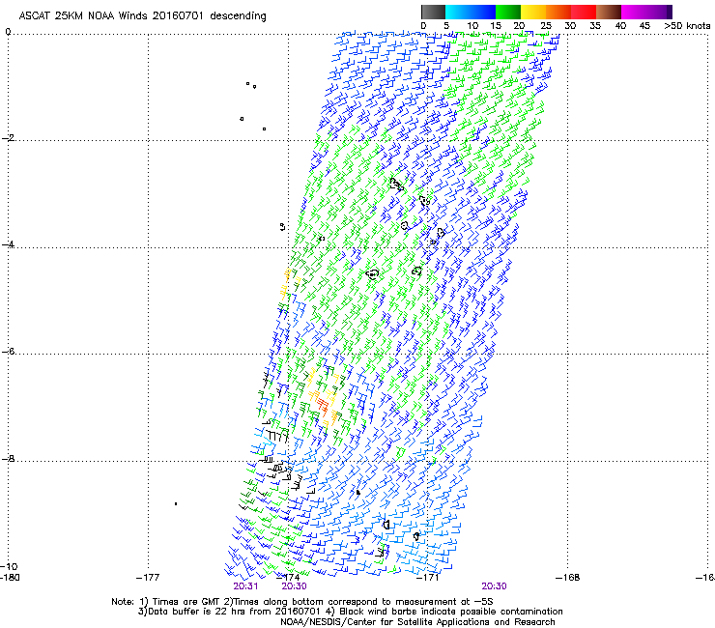Click the '-171' longitude axis label

click(428, 578)
